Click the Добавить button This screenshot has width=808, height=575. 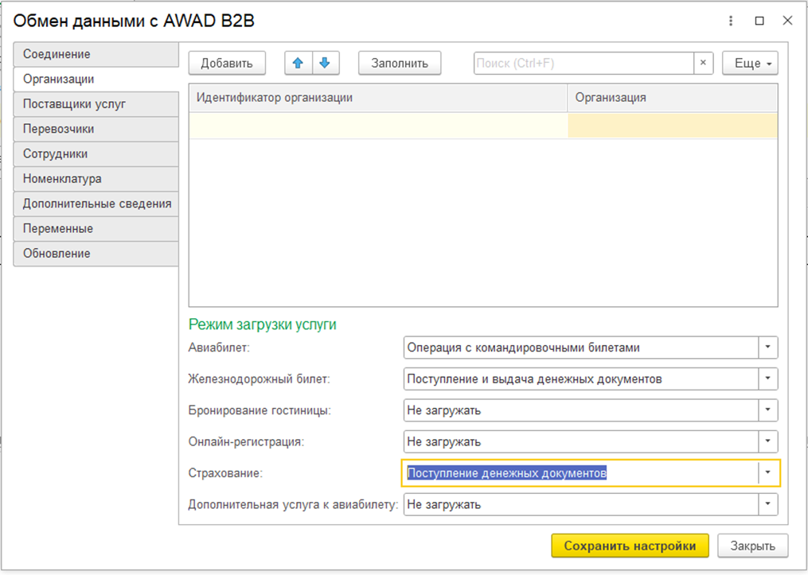coord(227,64)
